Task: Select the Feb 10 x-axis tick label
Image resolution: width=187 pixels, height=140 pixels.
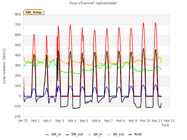Action: tap(145, 121)
